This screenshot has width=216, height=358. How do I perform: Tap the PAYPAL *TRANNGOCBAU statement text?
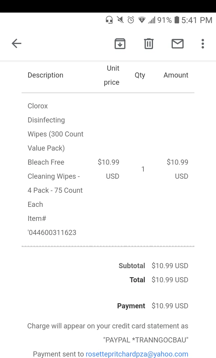click(146, 340)
